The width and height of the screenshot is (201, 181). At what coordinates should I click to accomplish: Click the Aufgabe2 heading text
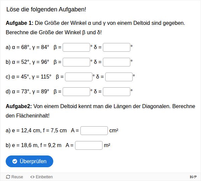(x=19, y=106)
